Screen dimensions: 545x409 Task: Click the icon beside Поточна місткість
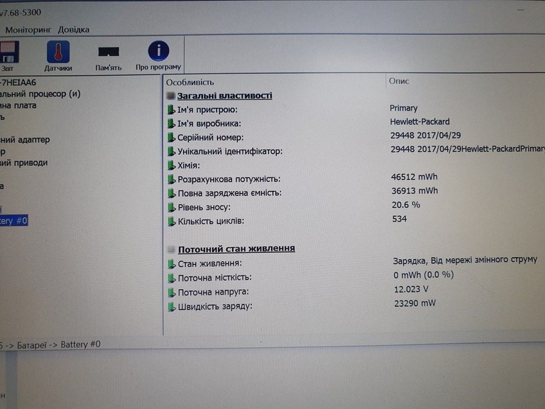coord(171,278)
